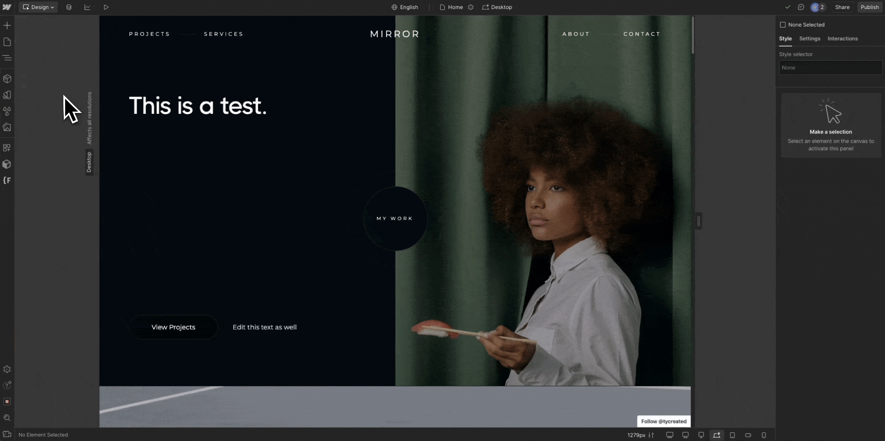This screenshot has width=885, height=441.
Task: Open the Style selectors droplets icon
Action: 7,111
